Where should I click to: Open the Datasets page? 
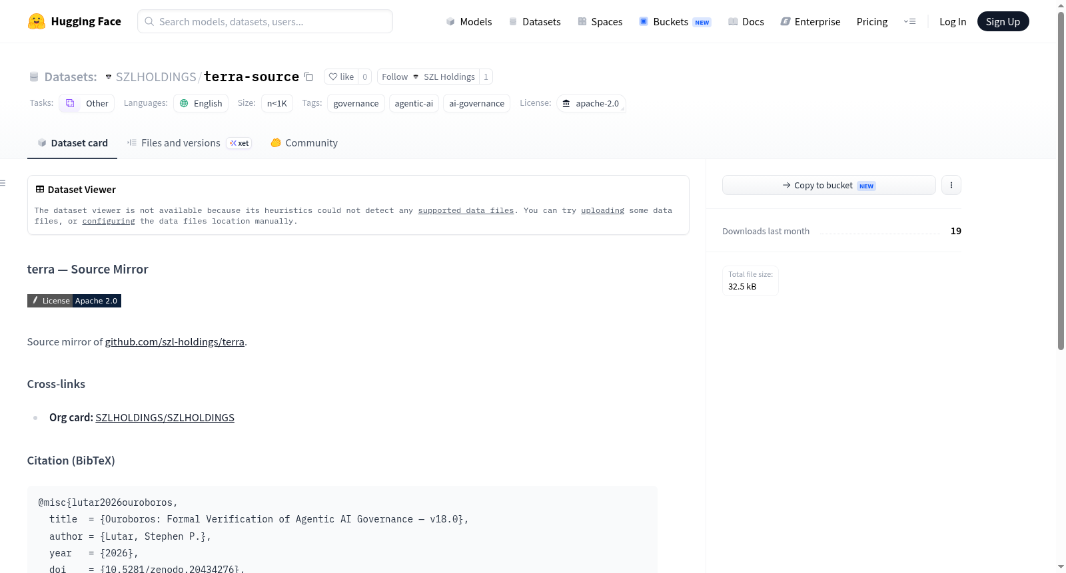click(x=535, y=21)
